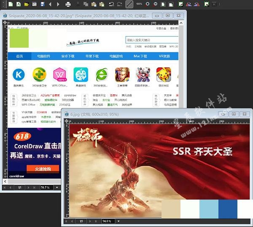
Task: Go to the previous page in the 6.jpg window
Action: pyautogui.click(x=72, y=221)
